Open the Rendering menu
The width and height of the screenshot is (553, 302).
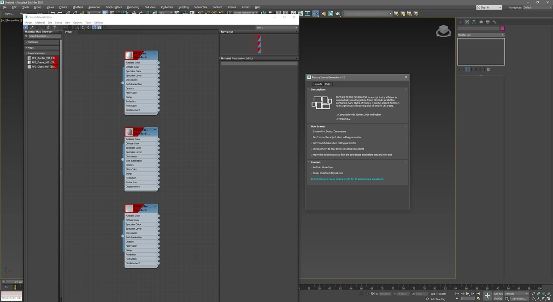coord(133,7)
